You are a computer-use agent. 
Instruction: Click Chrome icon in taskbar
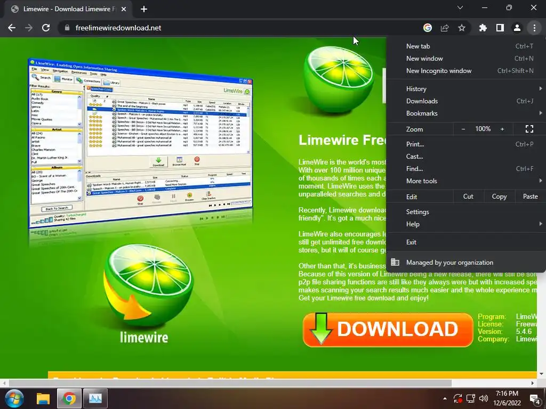pos(69,398)
